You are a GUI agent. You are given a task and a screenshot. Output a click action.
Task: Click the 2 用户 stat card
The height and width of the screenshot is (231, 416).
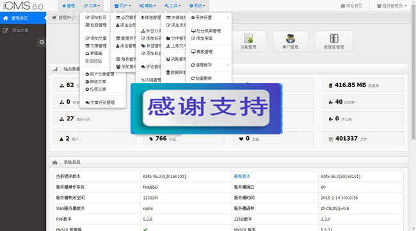click(x=94, y=138)
